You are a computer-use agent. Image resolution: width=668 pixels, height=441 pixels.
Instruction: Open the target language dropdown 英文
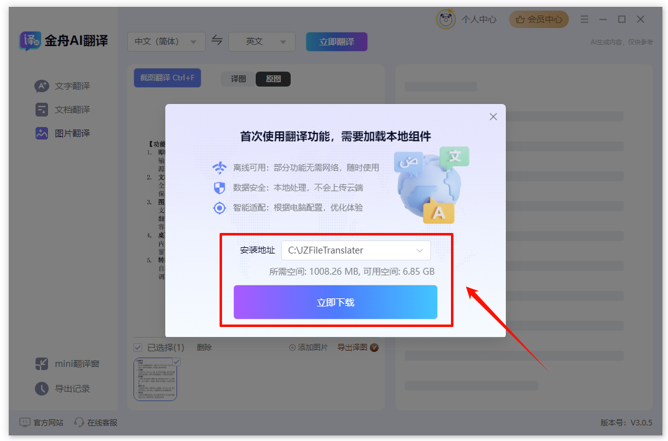tap(261, 41)
